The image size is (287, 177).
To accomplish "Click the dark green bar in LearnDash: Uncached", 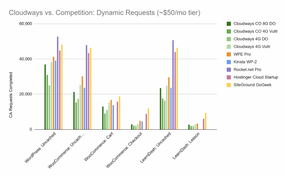I will (x=161, y=109).
